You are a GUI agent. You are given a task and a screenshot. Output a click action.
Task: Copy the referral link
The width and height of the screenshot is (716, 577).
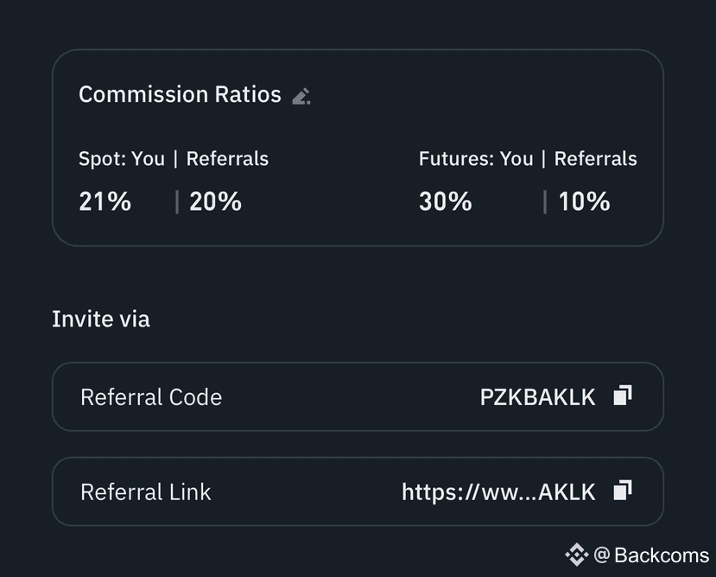coord(622,491)
